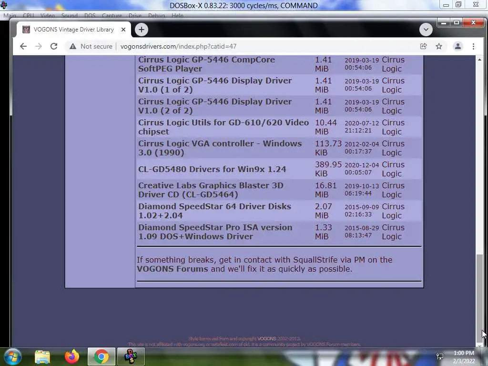The width and height of the screenshot is (488, 366).
Task: Open Cirrus Logic Utils for GD-610/620 link
Action: click(224, 127)
